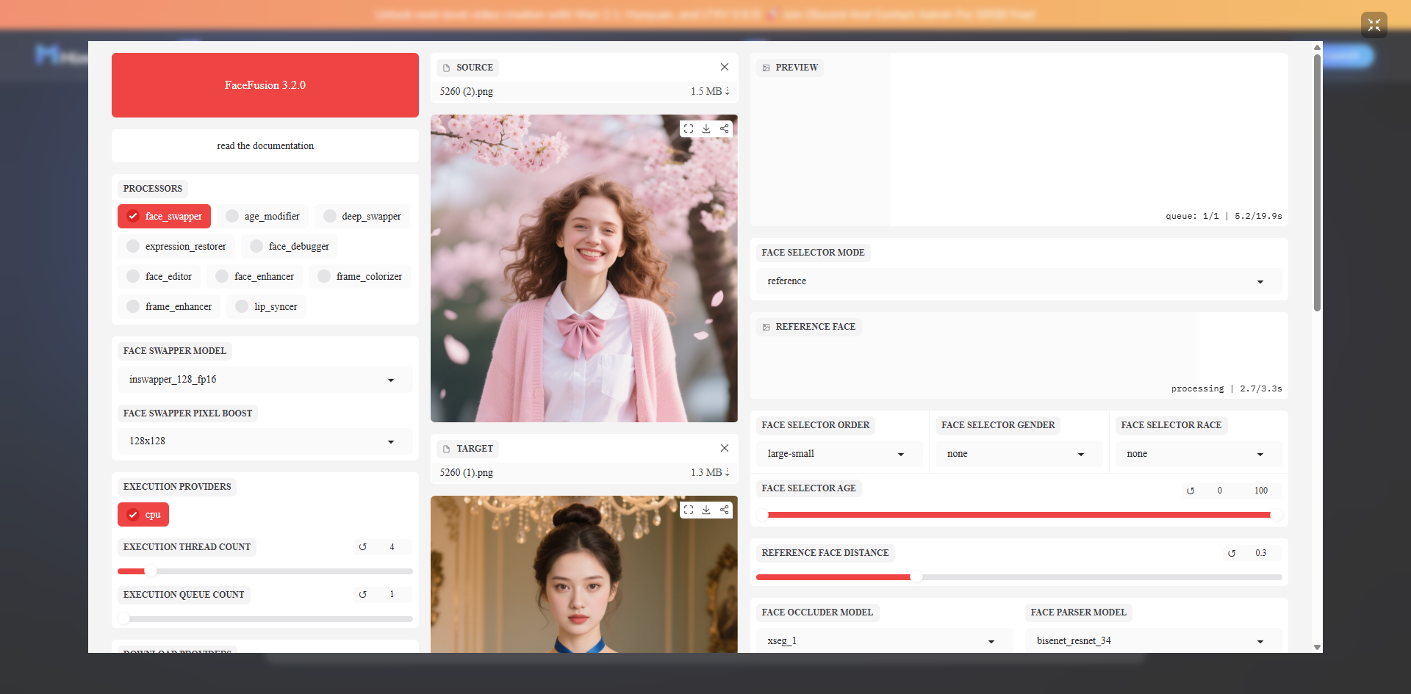Download the target image
The image size is (1411, 694).
pyautogui.click(x=706, y=510)
